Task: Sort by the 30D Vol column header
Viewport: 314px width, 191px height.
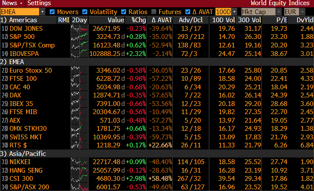Action: coord(250,20)
